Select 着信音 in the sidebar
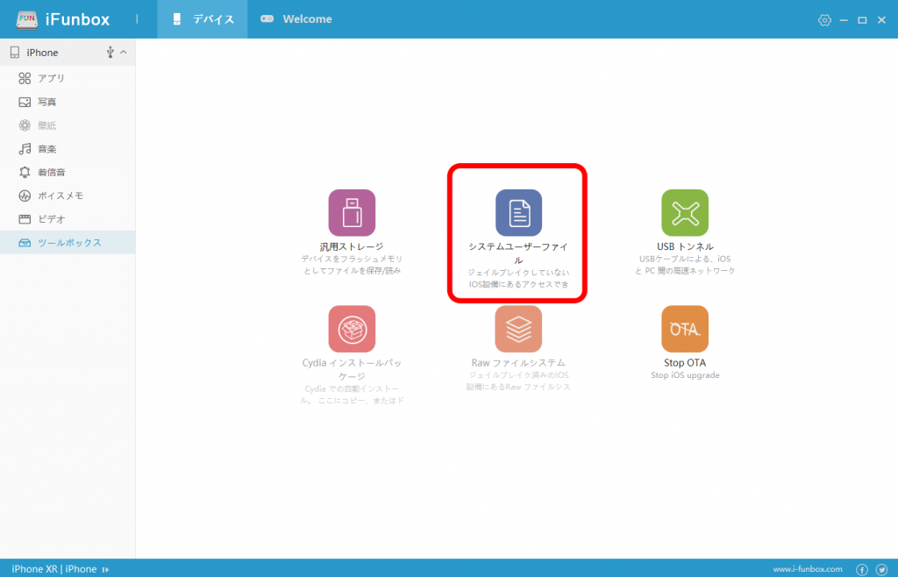The height and width of the screenshot is (577, 898). coord(68,172)
